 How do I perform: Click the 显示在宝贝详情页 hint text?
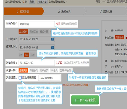click(69, 24)
